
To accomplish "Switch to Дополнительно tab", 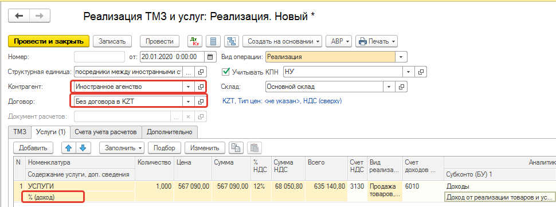I will tap(170, 132).
